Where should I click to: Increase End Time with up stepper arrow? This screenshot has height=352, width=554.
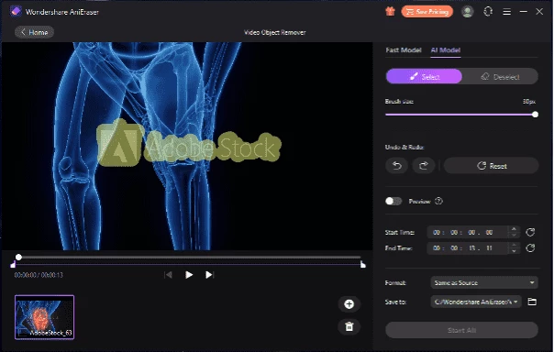tap(514, 245)
